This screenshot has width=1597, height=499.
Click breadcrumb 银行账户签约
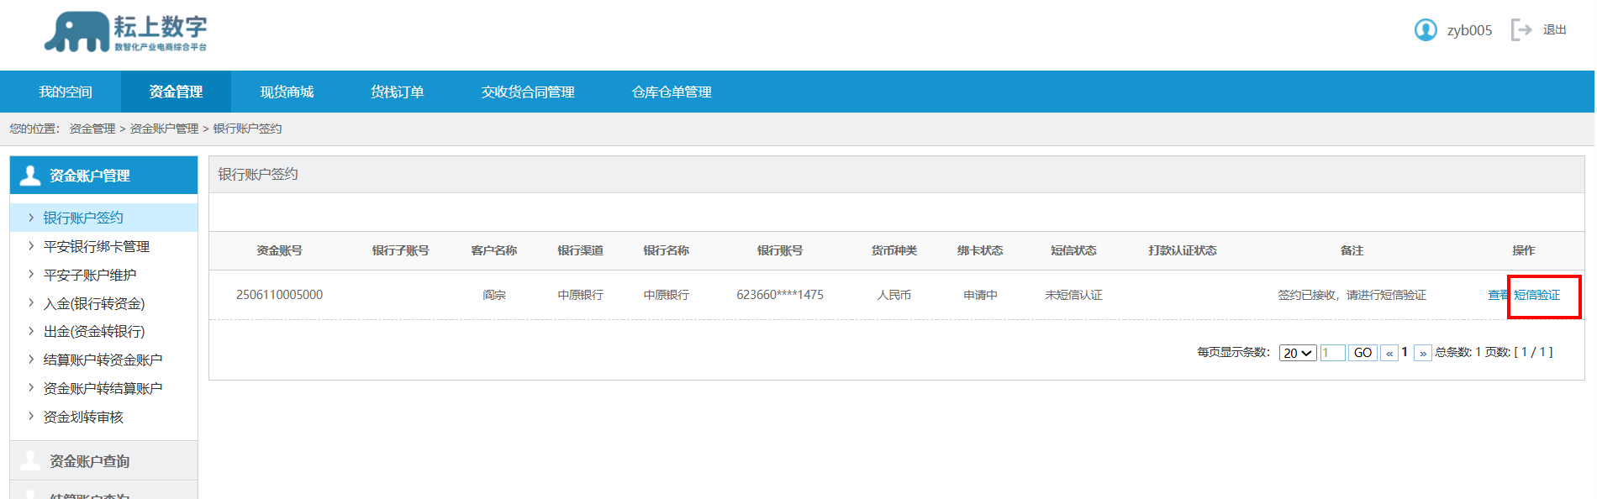coord(247,129)
